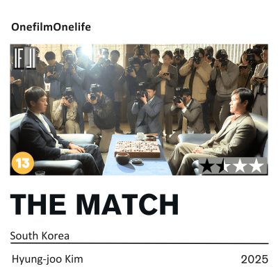The height and width of the screenshot is (278, 278).
Task: Click the OnefilmOnelife header text
Action: [51, 27]
